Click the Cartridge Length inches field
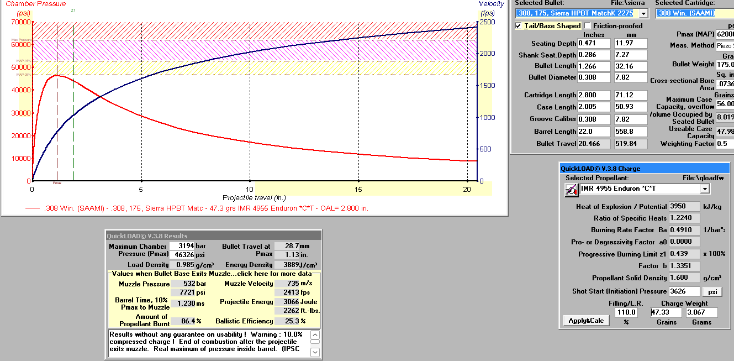 [594, 95]
